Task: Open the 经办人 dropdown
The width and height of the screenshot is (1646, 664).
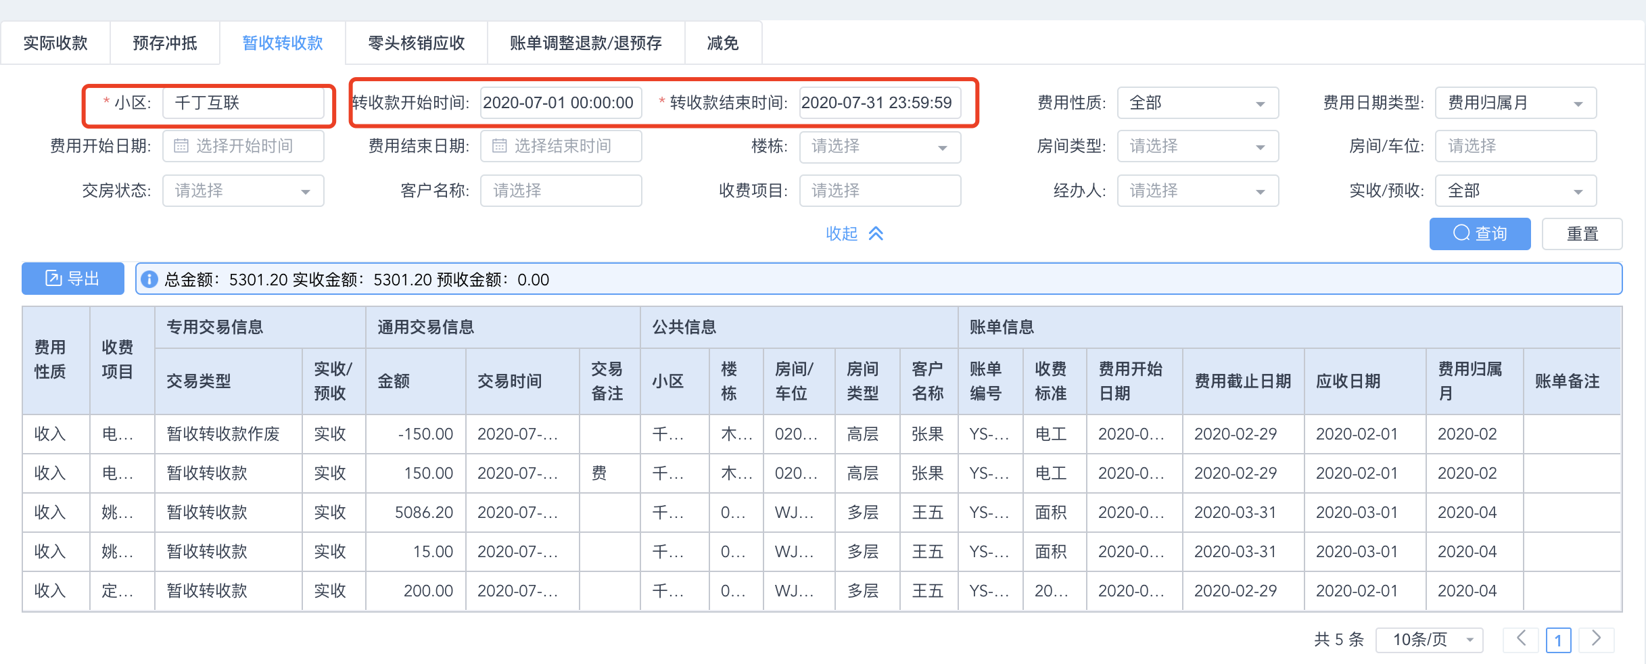Action: tap(1198, 191)
